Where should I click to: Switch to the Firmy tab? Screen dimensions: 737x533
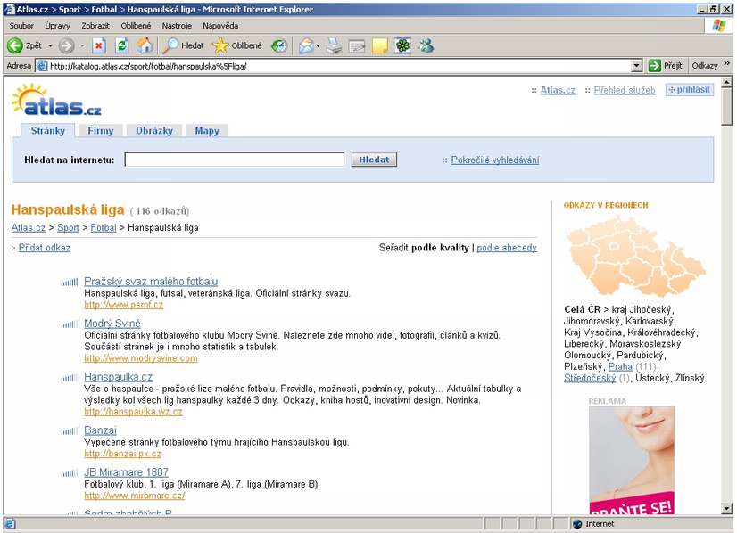point(101,130)
